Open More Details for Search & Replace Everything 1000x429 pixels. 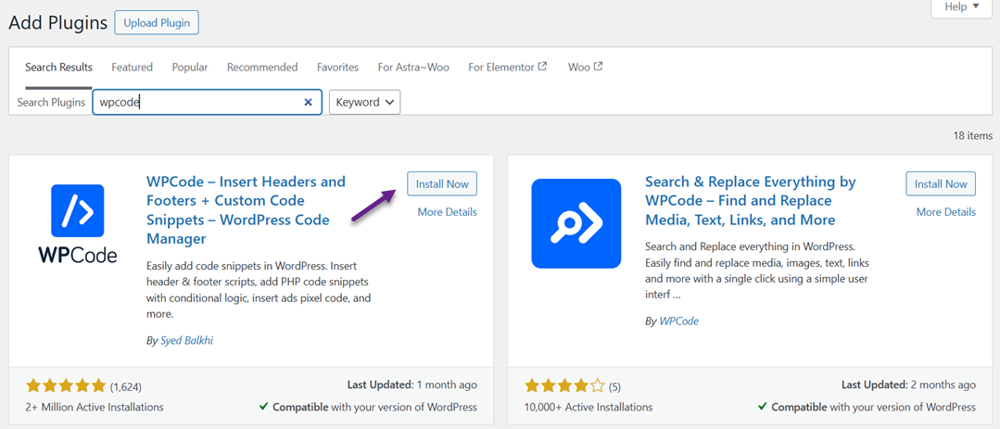946,212
